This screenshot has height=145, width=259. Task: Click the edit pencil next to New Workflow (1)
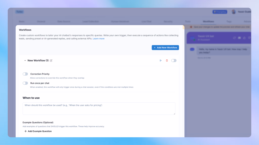(x=51, y=60)
